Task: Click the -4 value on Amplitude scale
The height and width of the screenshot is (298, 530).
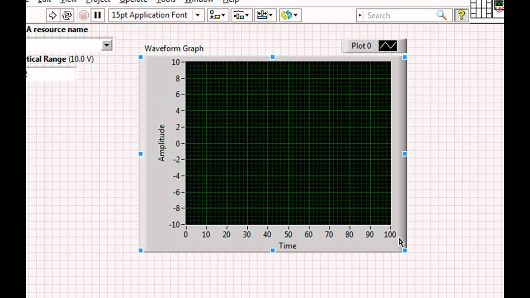Action: pyautogui.click(x=176, y=176)
